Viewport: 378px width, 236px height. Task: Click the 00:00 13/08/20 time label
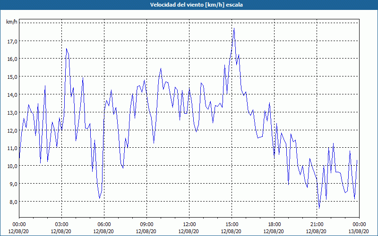359,228
